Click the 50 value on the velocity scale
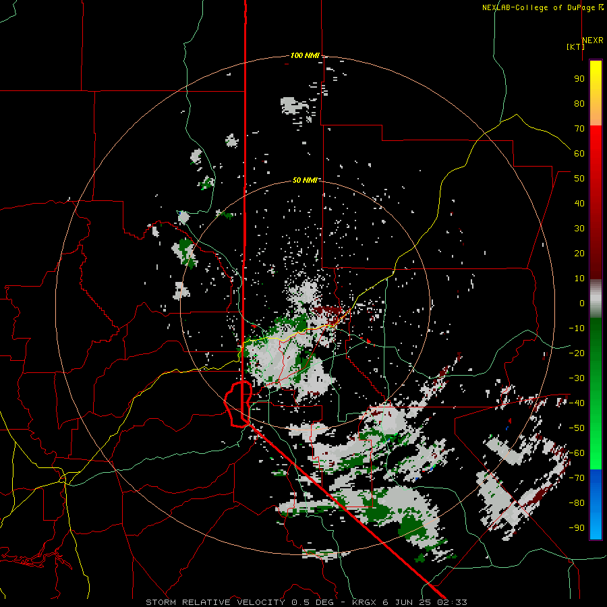Viewport: 607px width, 607px height. pos(579,179)
